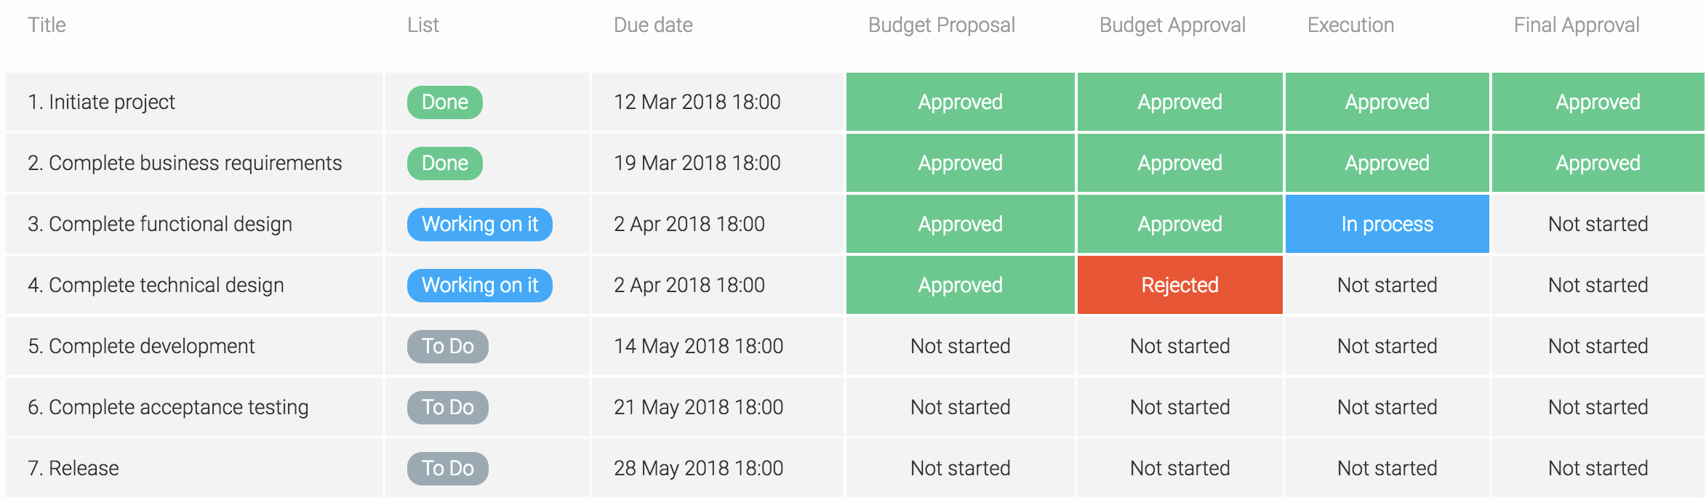The height and width of the screenshot is (500, 1706).
Task: Select the Budget Proposal column header
Action: click(942, 25)
